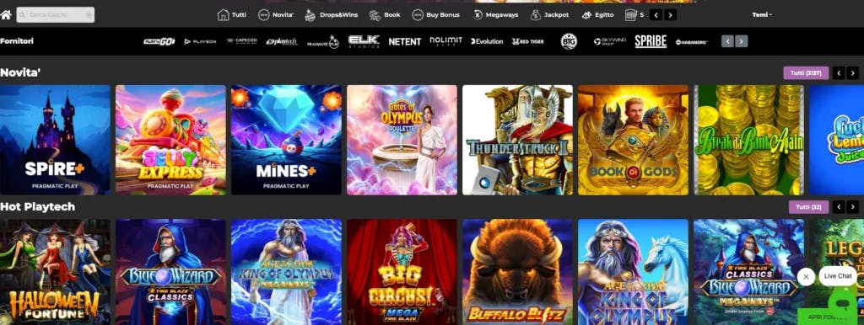The height and width of the screenshot is (325, 864).
Task: Open the Jackpot category tab
Action: pyautogui.click(x=549, y=15)
